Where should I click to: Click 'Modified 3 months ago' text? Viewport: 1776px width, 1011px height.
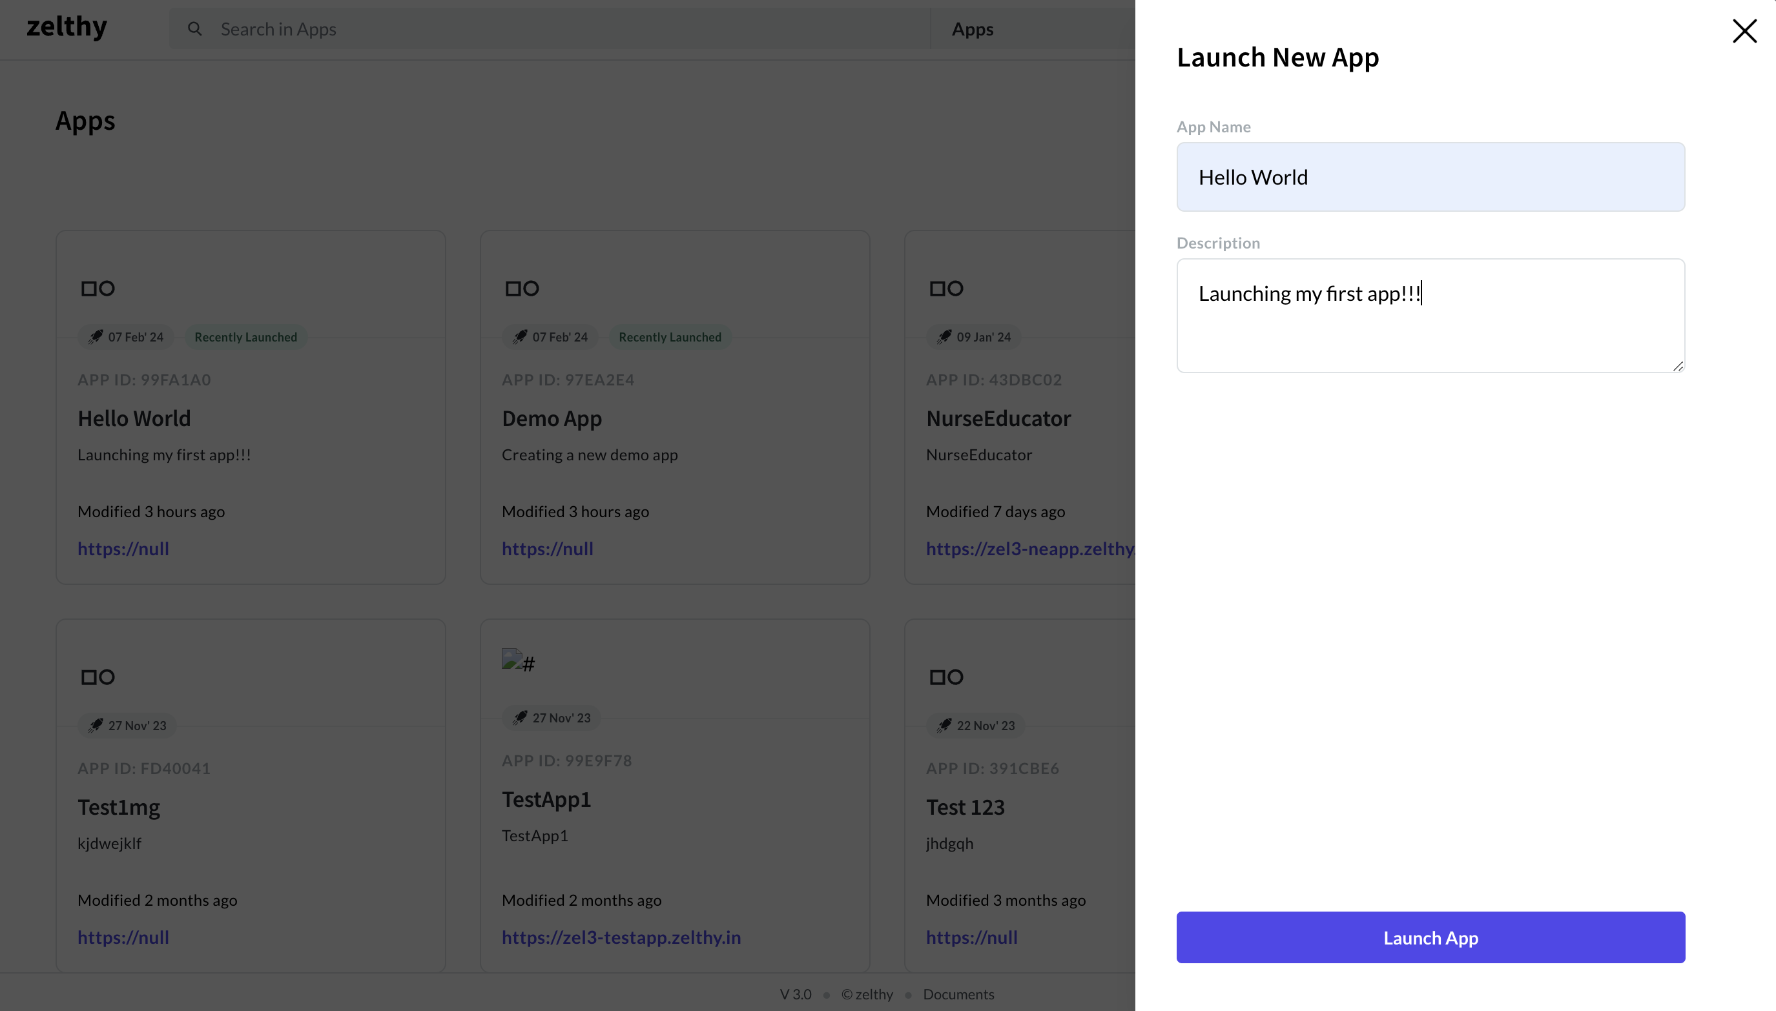[1006, 901]
